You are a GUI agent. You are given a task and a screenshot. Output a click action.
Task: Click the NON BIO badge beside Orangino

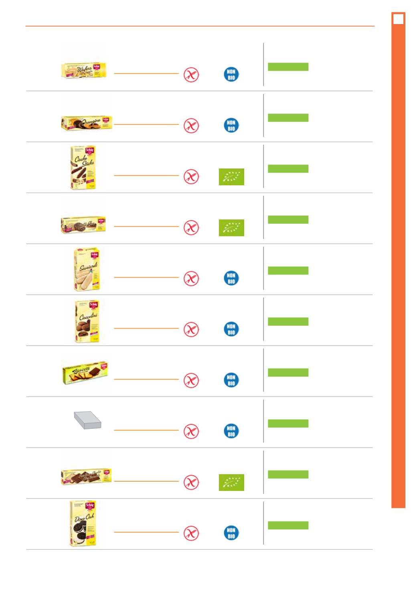pos(231,125)
